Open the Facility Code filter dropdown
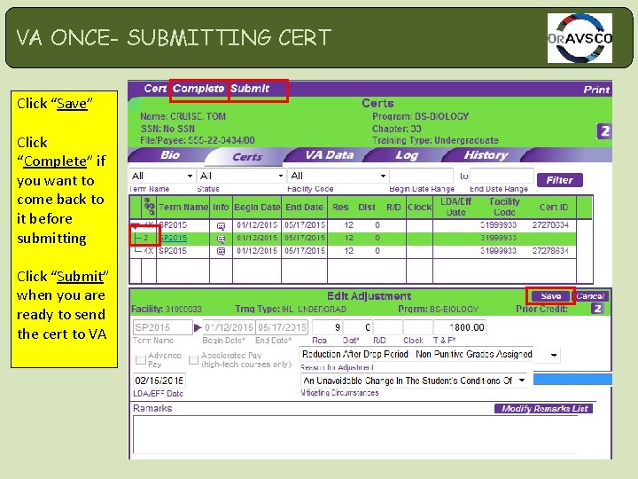638x479 pixels. coord(338,176)
